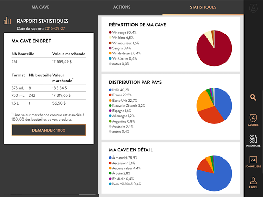Click the Vin blanc legend entry
263x197 pixels.
[x=121, y=37]
